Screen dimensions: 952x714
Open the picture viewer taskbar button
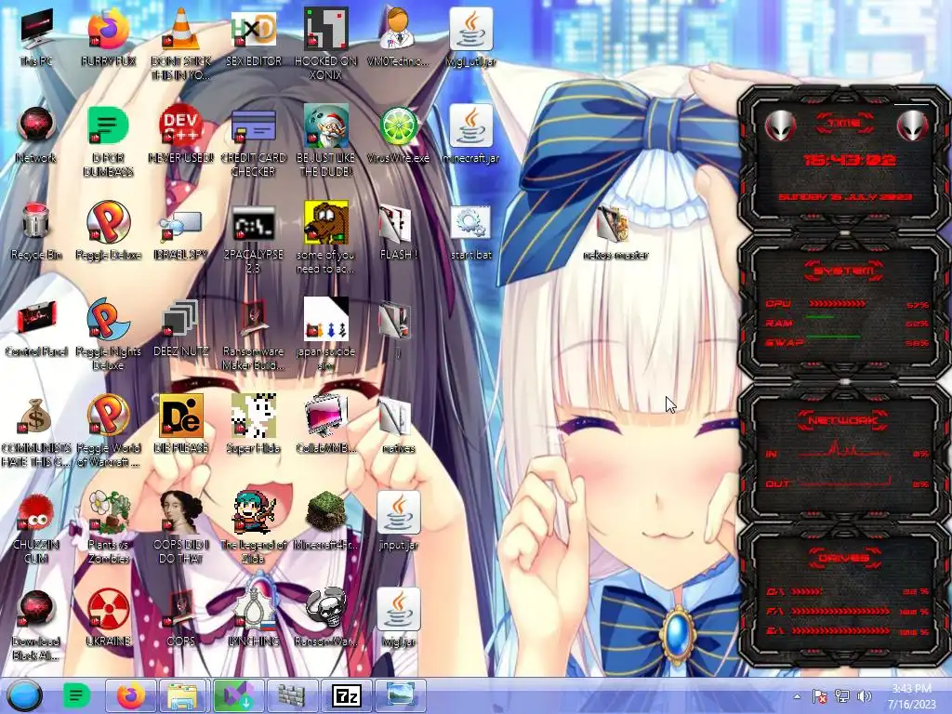tap(400, 695)
